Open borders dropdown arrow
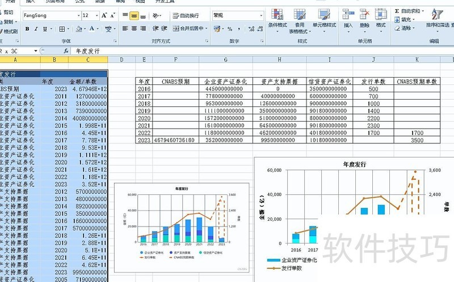The image size is (454, 282). (68, 29)
